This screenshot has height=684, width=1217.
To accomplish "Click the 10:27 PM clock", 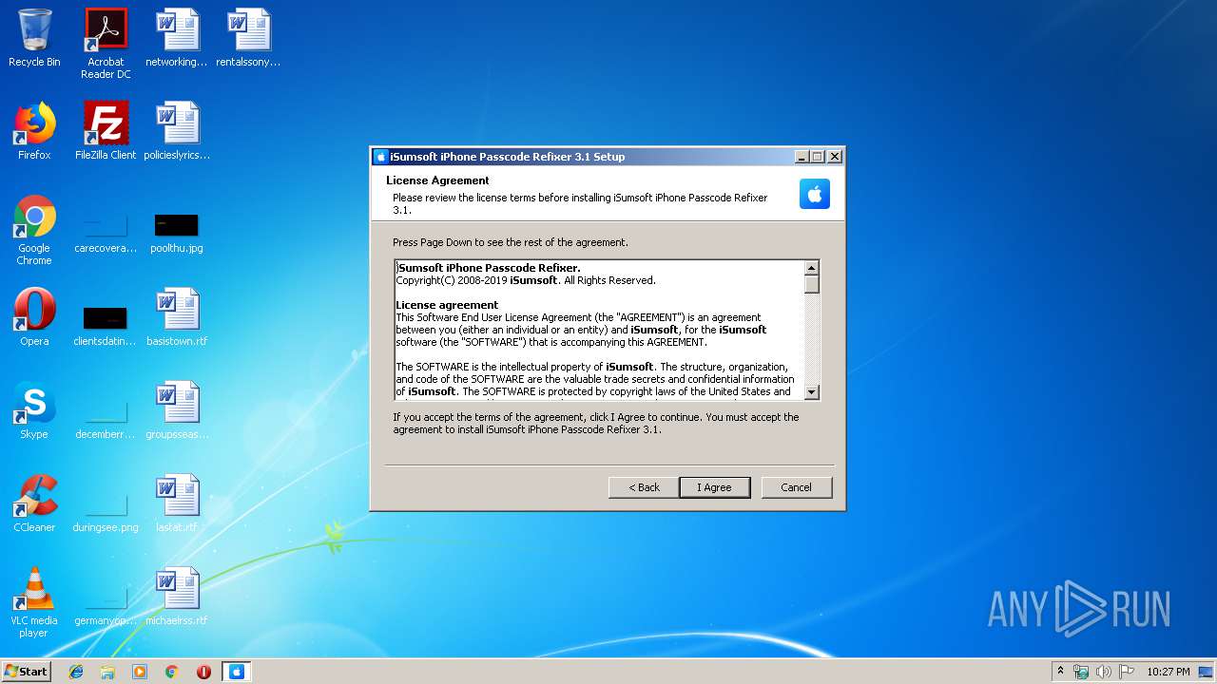I will pos(1169,672).
